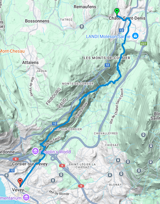Click the Corsier-sur-Vevey label
This screenshot has height=204, width=160.
coord(30,164)
